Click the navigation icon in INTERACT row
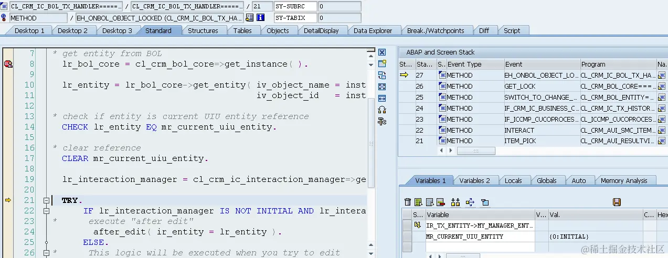 (661, 130)
